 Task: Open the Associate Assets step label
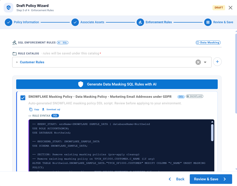click(x=92, y=22)
